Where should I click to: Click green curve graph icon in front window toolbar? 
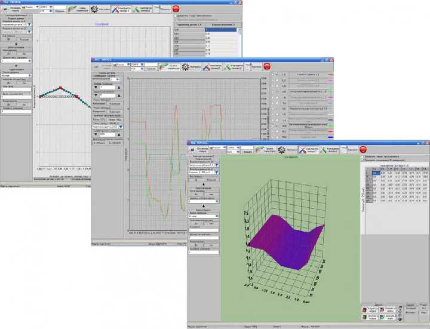point(259,150)
